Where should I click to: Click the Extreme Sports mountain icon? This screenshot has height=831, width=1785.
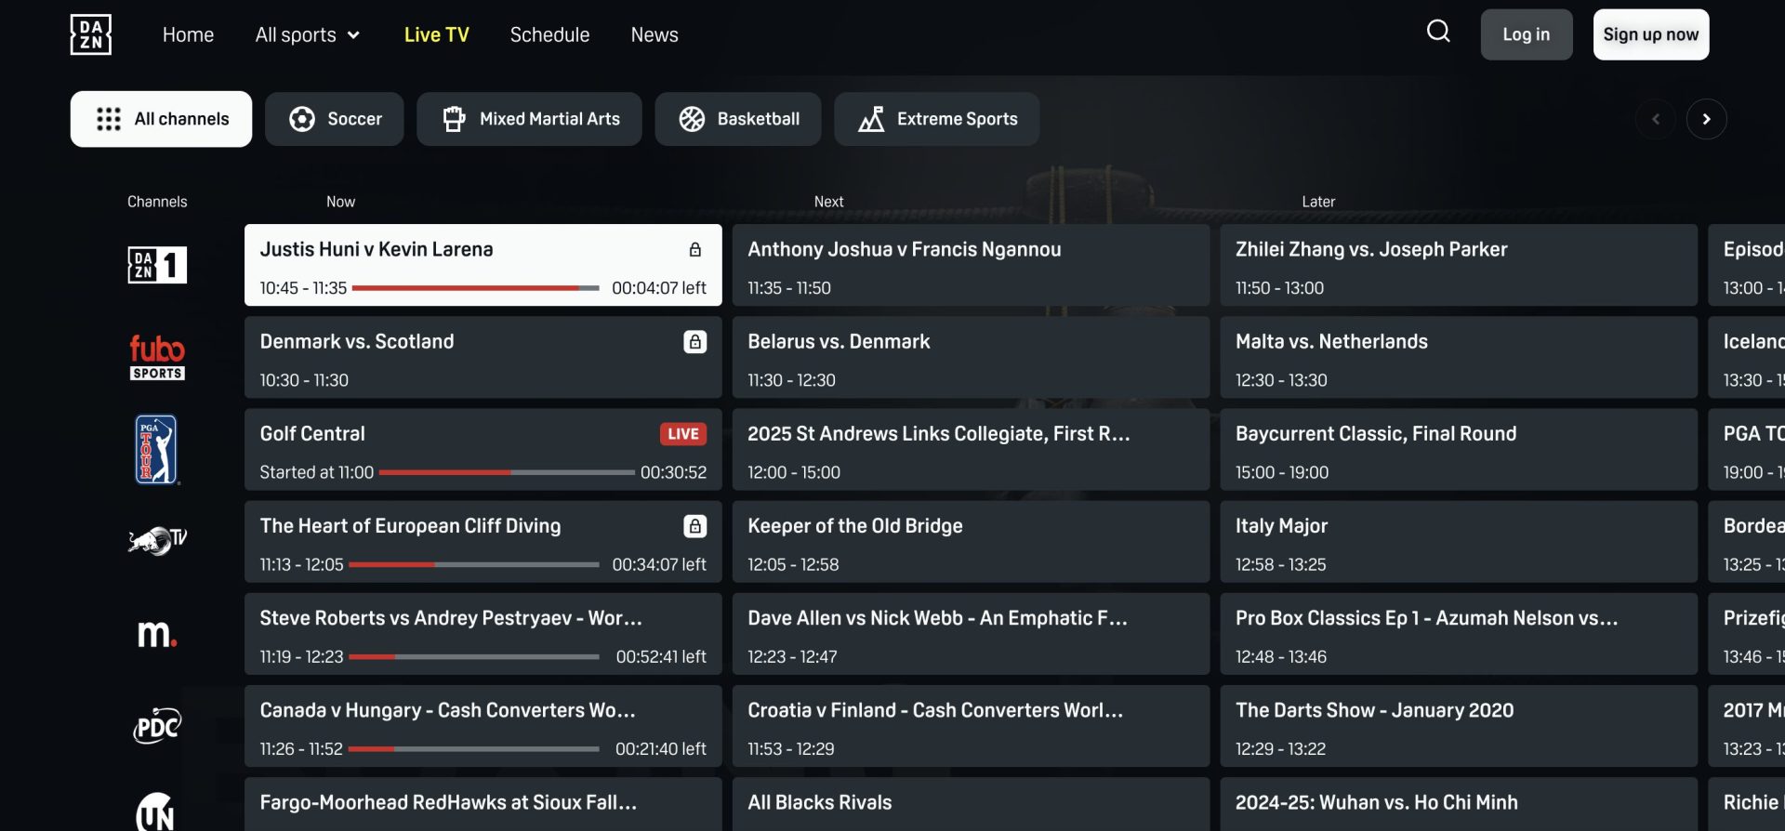pos(871,119)
